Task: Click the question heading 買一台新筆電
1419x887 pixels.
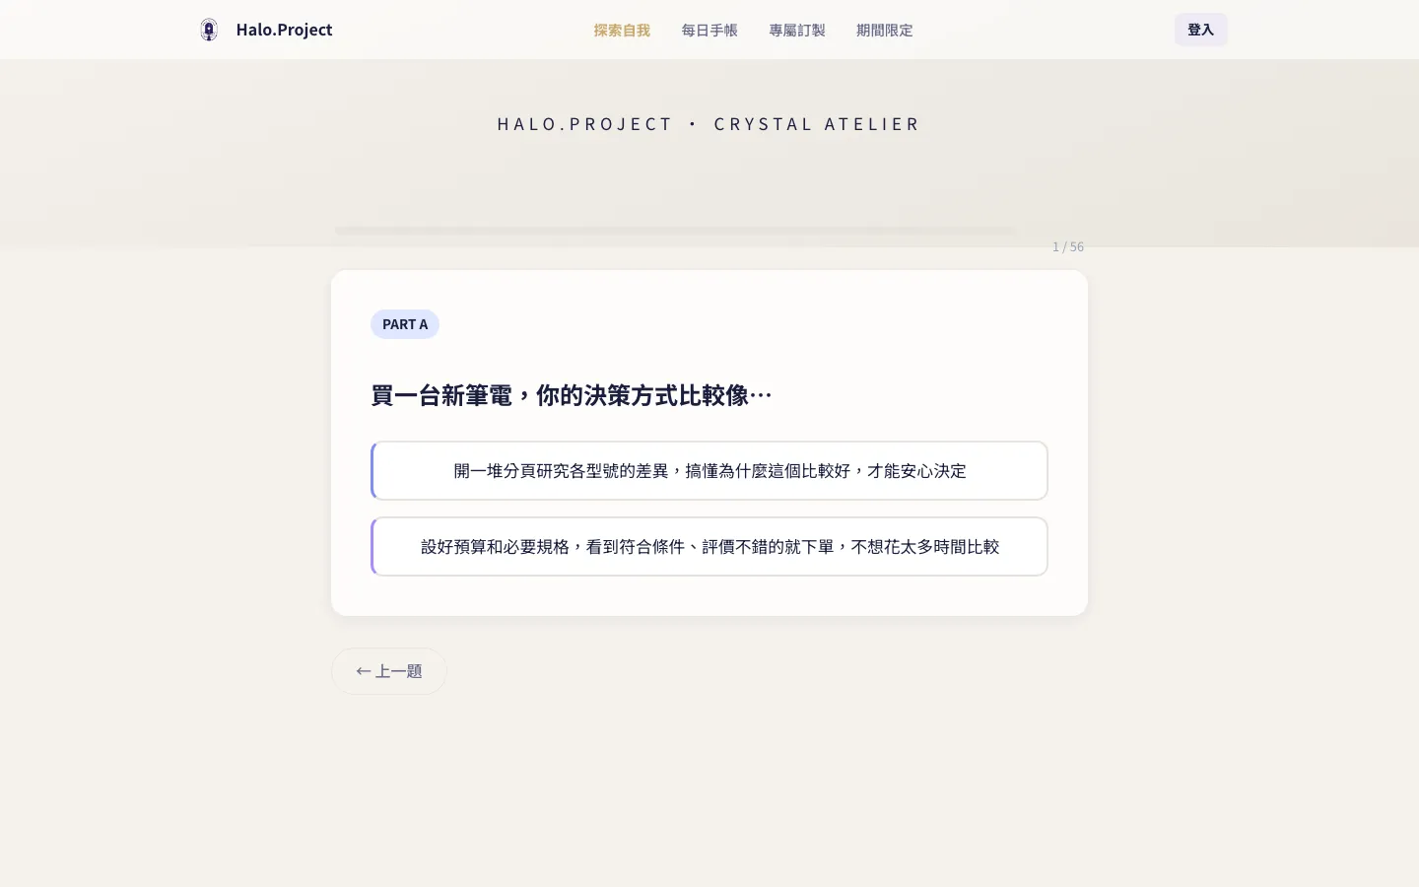Action: [572, 395]
